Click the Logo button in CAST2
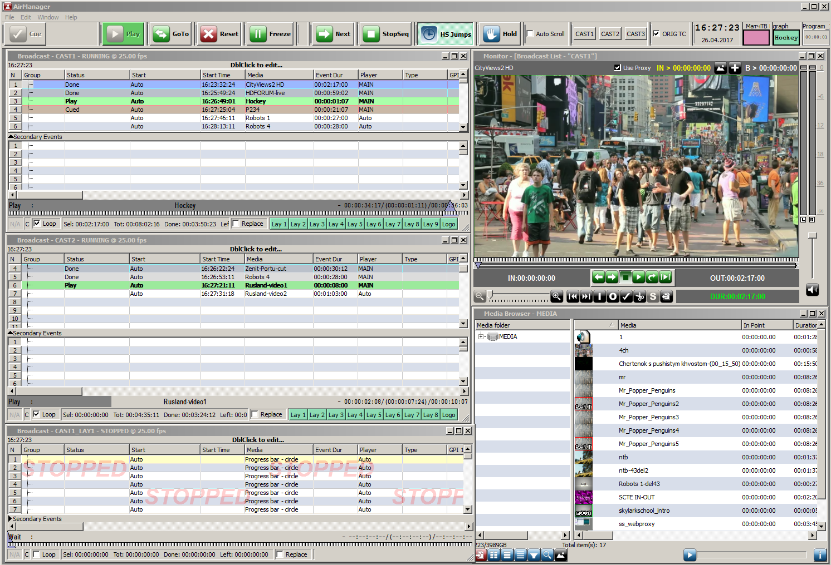The height and width of the screenshot is (565, 831). [449, 415]
